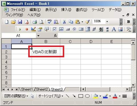Expand the Paste options arrow
This screenshot has width=137, height=106.
82,22
